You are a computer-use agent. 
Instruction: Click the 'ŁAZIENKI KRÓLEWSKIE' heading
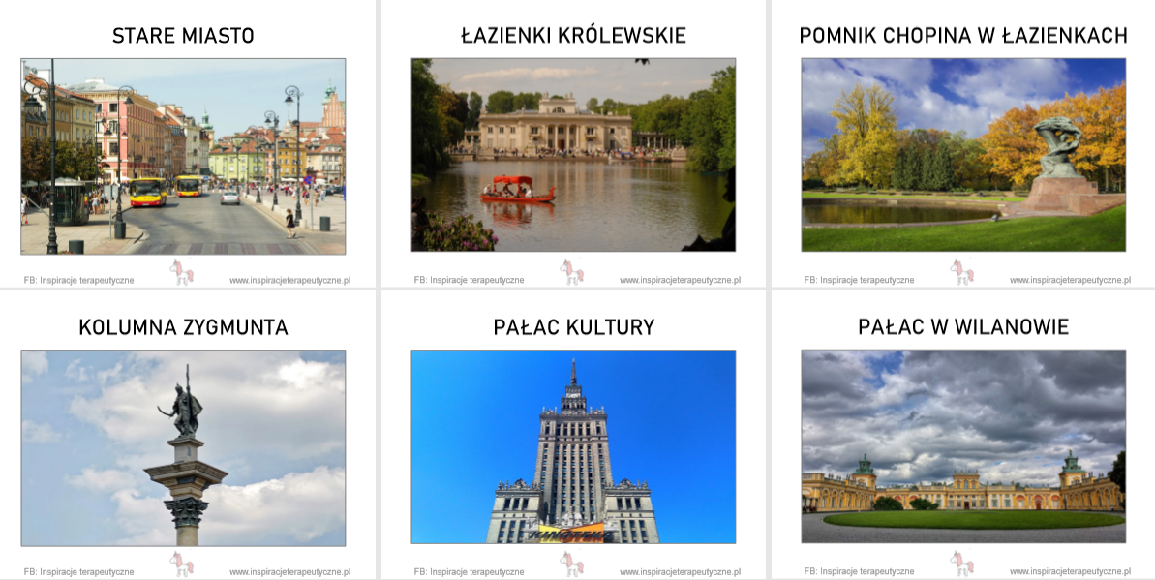point(573,35)
